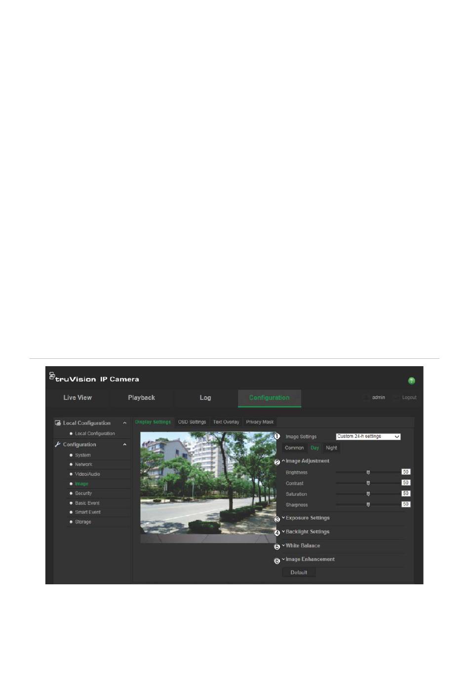Click the Saturation slider handle
Image resolution: width=469 pixels, height=684 pixels.
[x=368, y=494]
